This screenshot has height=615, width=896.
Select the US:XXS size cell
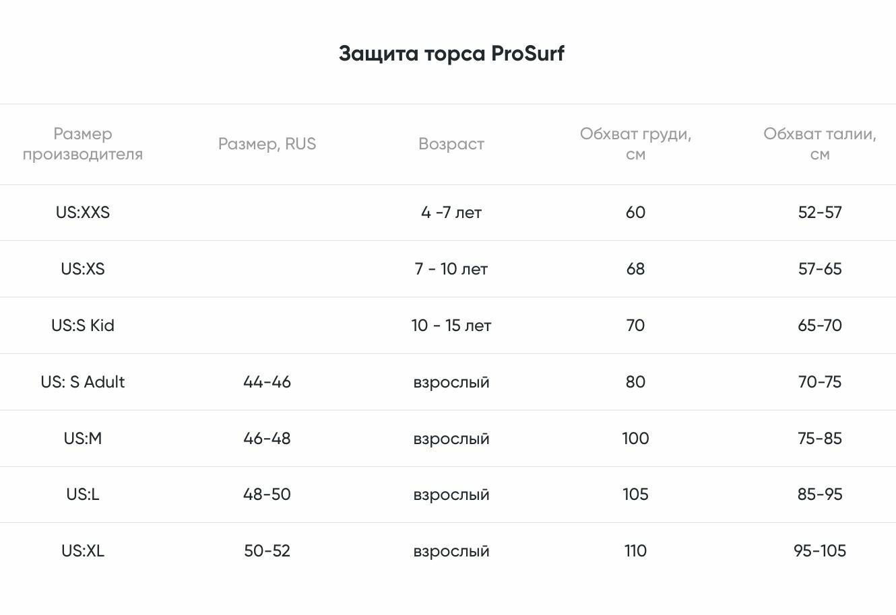[83, 213]
